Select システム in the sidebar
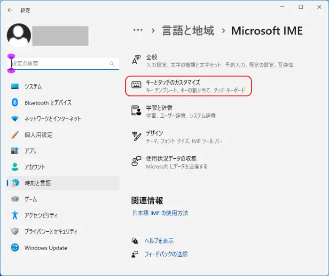Image resolution: width=329 pixels, height=276 pixels. (63, 86)
